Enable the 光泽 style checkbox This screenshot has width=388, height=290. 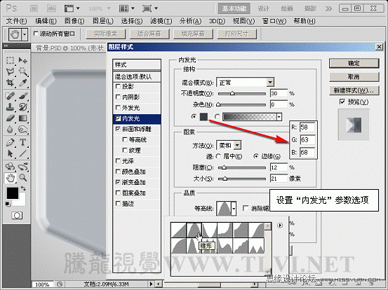(118, 161)
